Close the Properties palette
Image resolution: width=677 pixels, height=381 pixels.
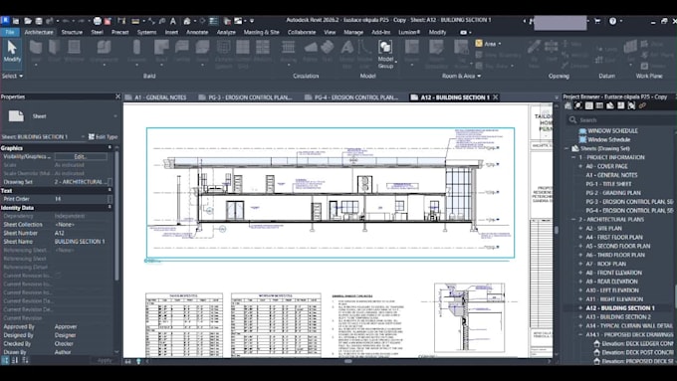(117, 96)
